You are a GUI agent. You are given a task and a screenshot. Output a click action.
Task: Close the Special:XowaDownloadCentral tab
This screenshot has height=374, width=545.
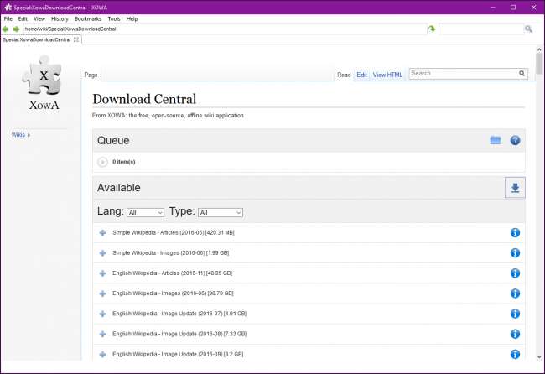[76, 39]
